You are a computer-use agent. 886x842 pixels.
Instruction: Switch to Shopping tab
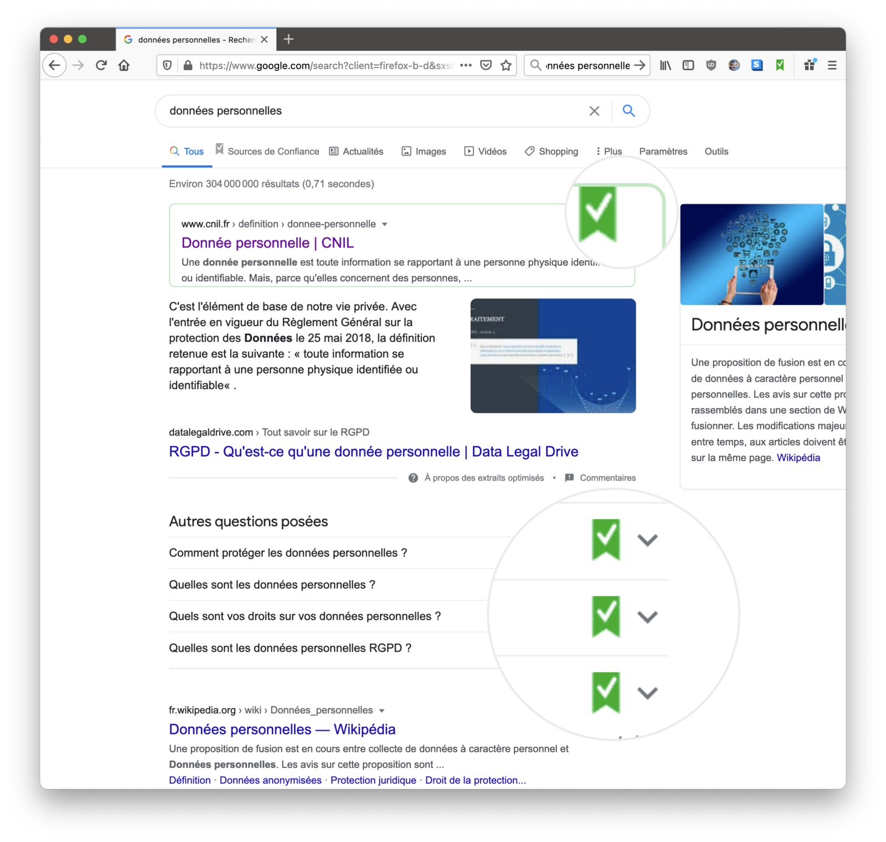click(x=551, y=151)
